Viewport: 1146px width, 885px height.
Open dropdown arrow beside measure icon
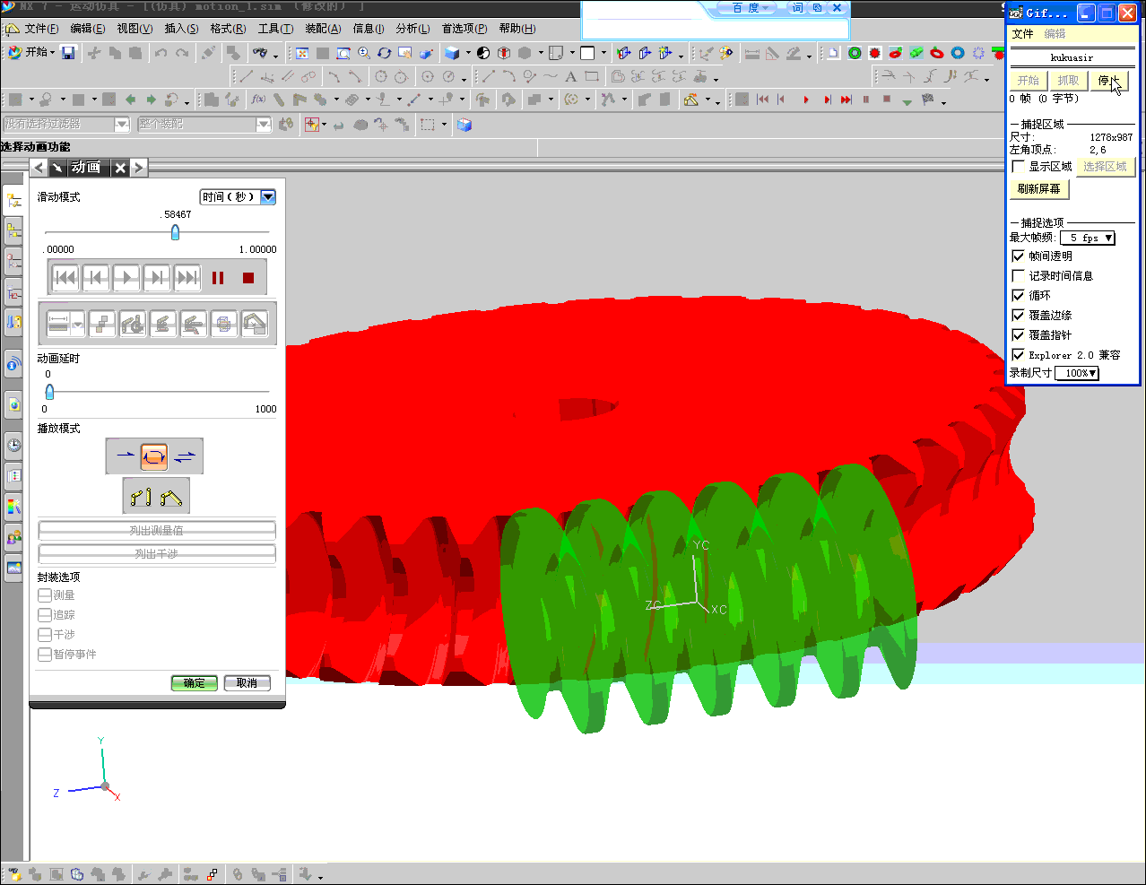coord(78,324)
